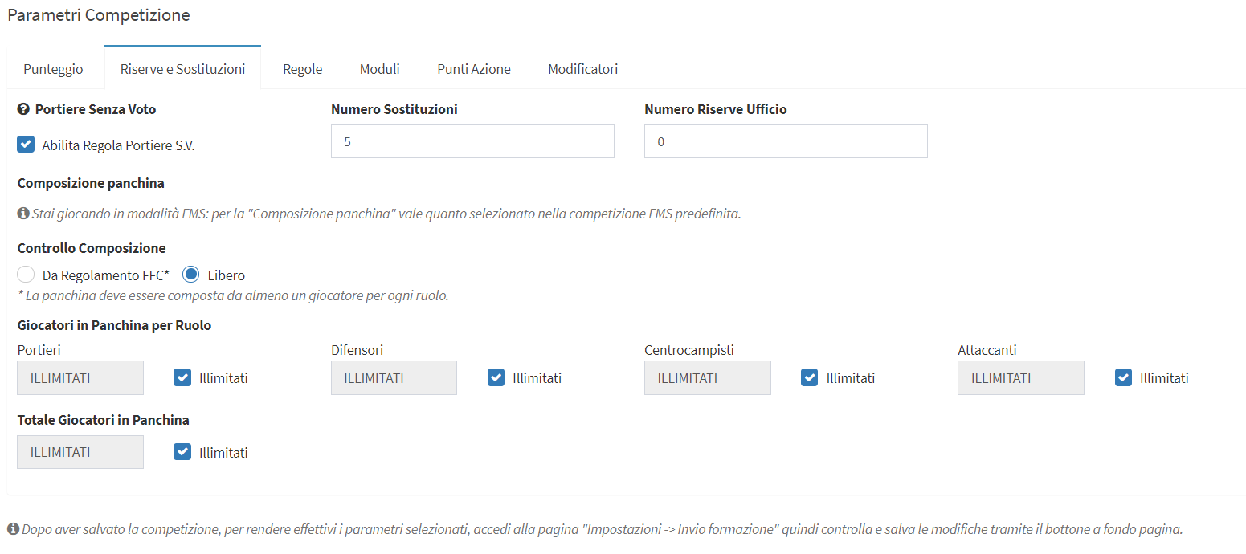Image resolution: width=1246 pixels, height=554 pixels.
Task: Select the Riserve e Sostituzioni tab
Action: (182, 69)
